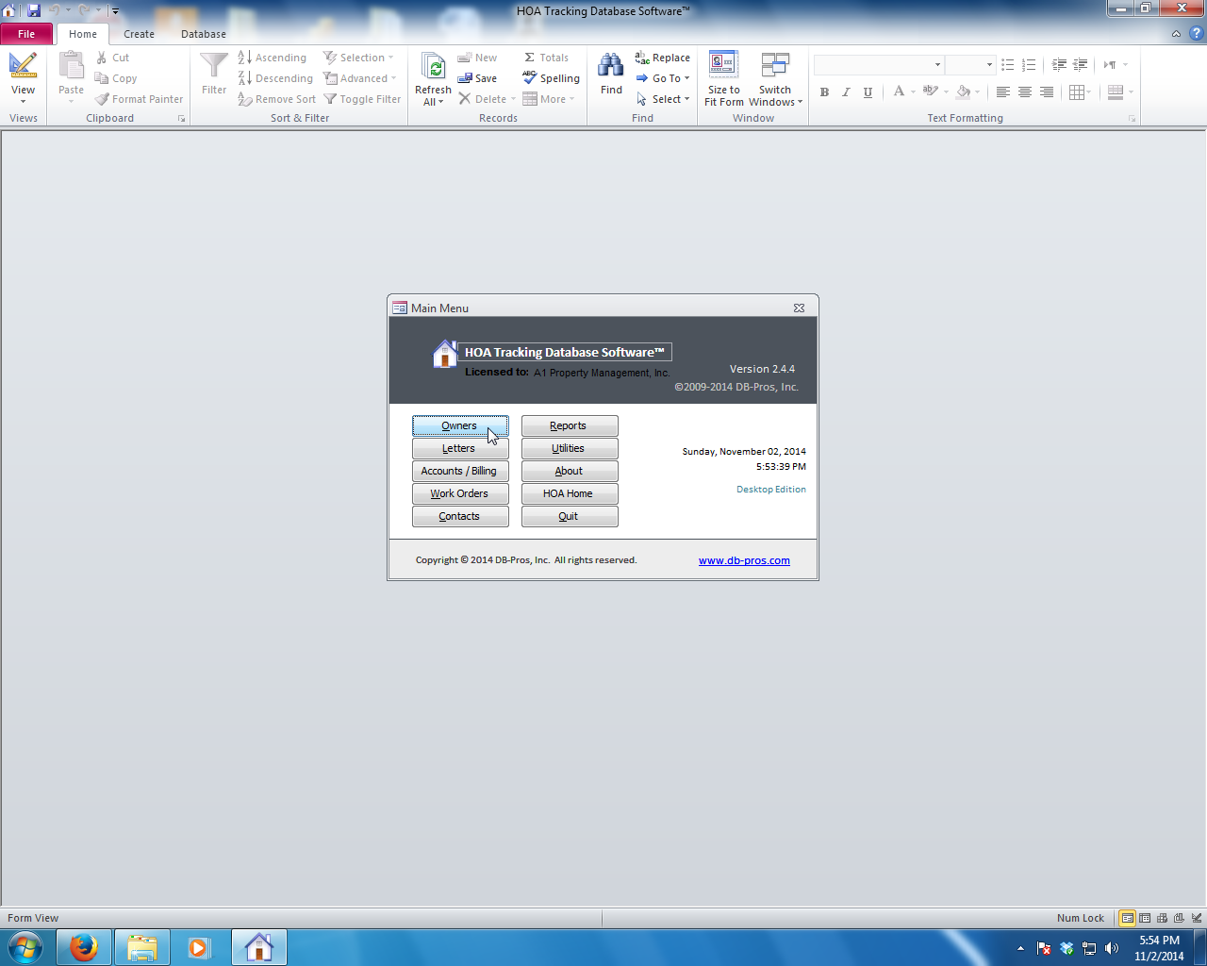Click the Refresh All icon
The height and width of the screenshot is (966, 1207).
[x=434, y=66]
